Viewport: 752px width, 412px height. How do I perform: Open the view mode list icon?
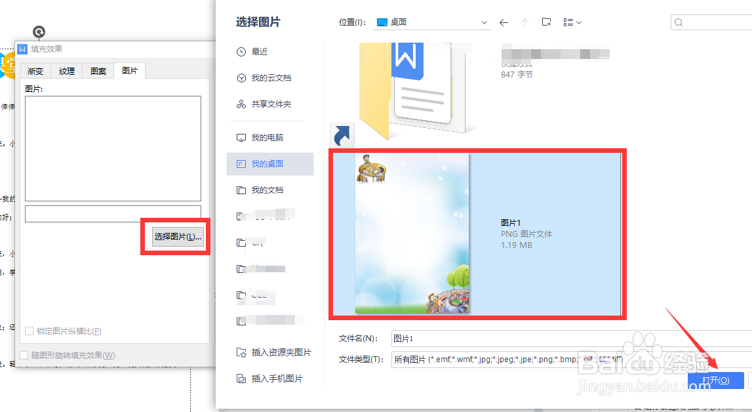coord(572,22)
